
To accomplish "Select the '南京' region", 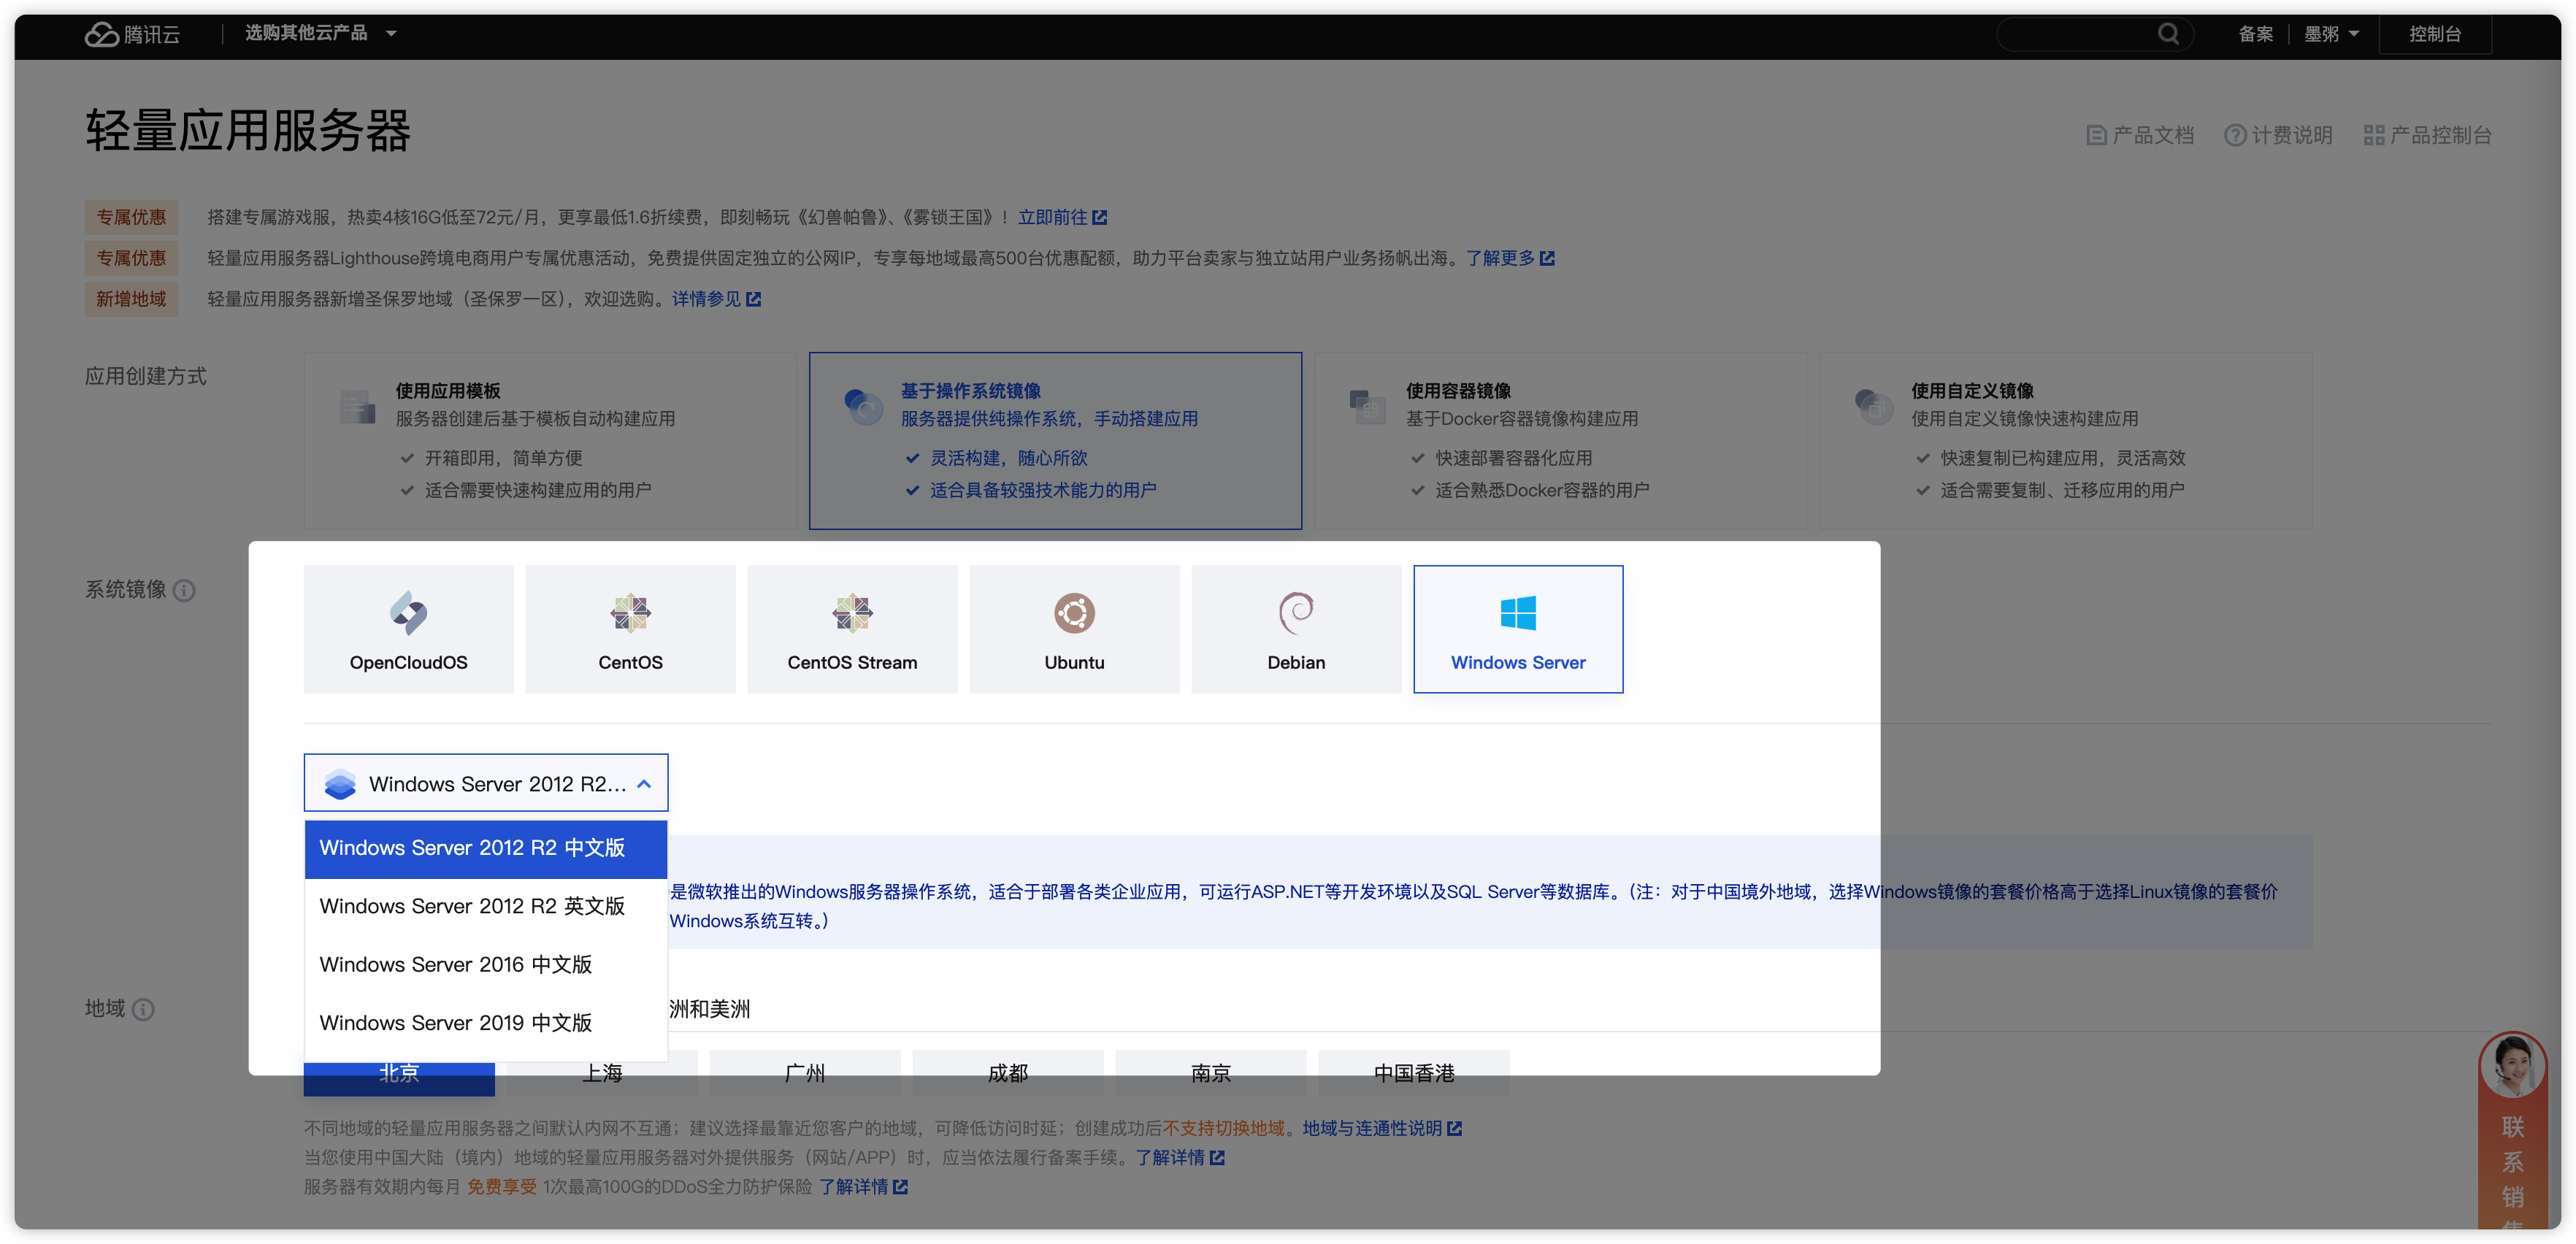I will (x=1211, y=1073).
